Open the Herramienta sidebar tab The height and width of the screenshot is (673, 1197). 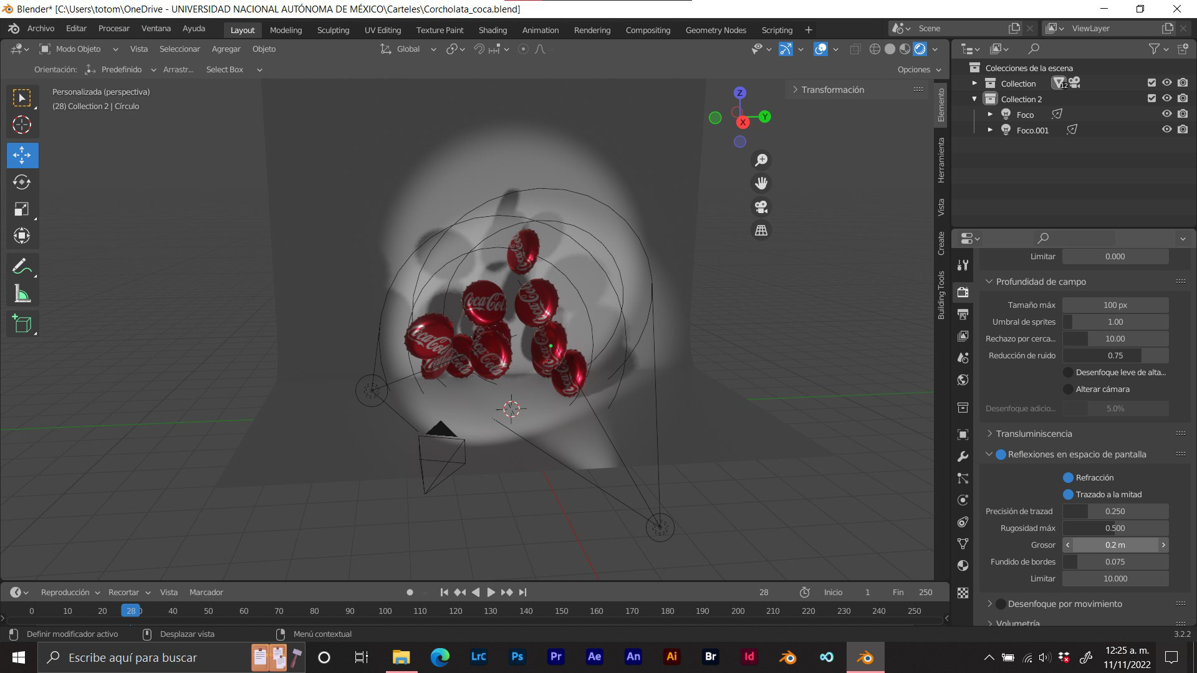point(941,160)
